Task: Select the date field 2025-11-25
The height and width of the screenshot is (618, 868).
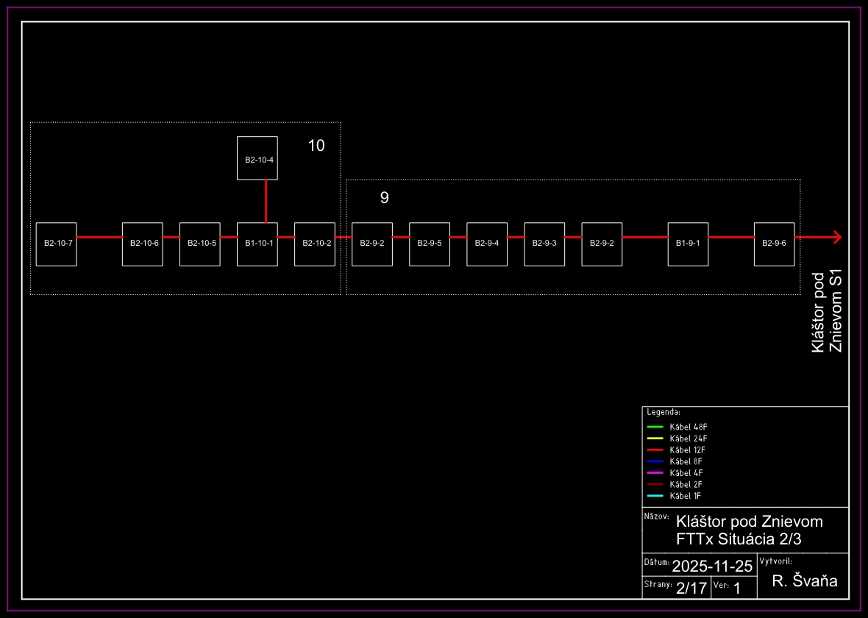Action: click(712, 566)
